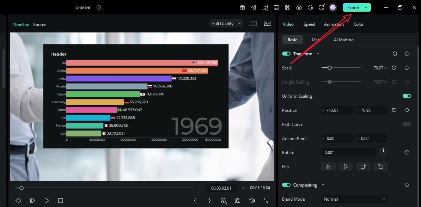421x207 pixels.
Task: Save the project via the save icon
Action: point(287,7)
